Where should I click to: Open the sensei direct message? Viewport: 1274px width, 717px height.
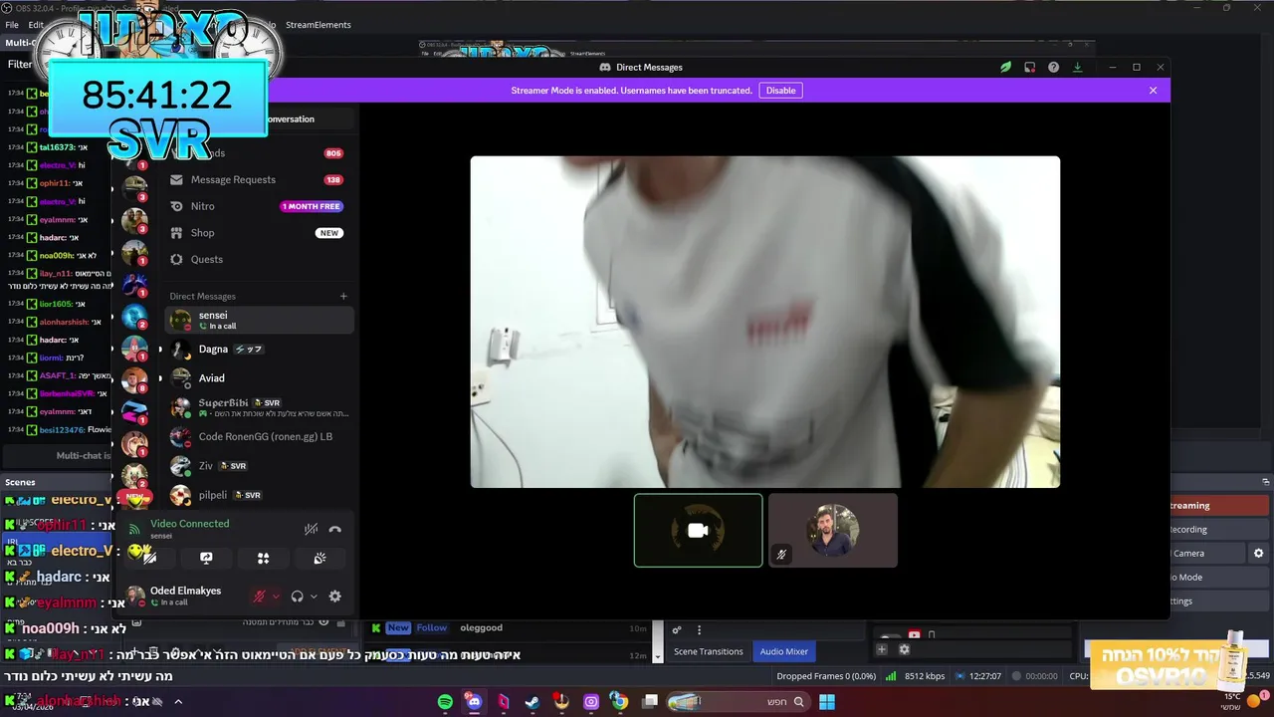tap(259, 320)
